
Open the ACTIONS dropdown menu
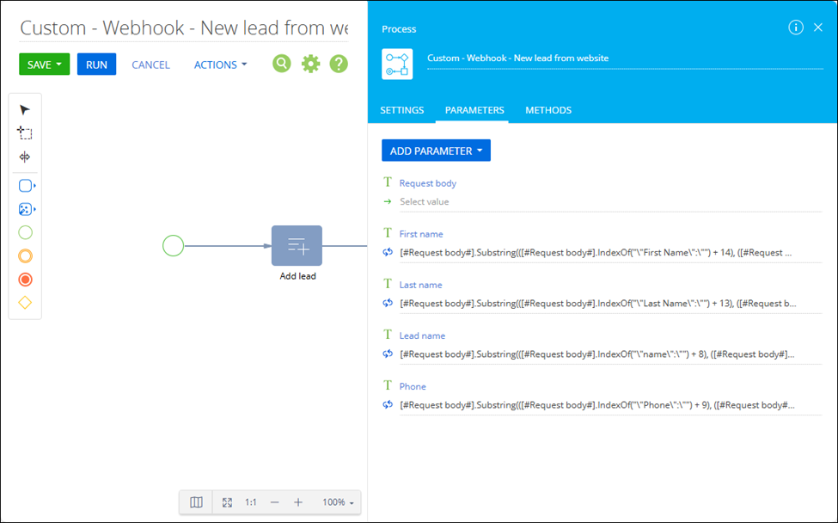point(220,65)
